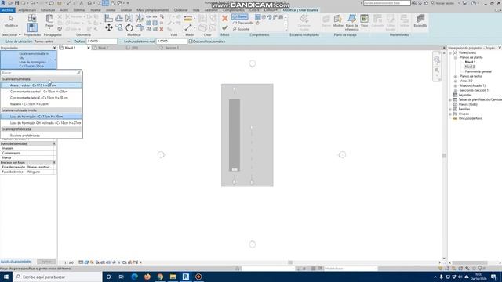Click Fase de creación value cell
The height and width of the screenshot is (282, 502).
point(41,167)
